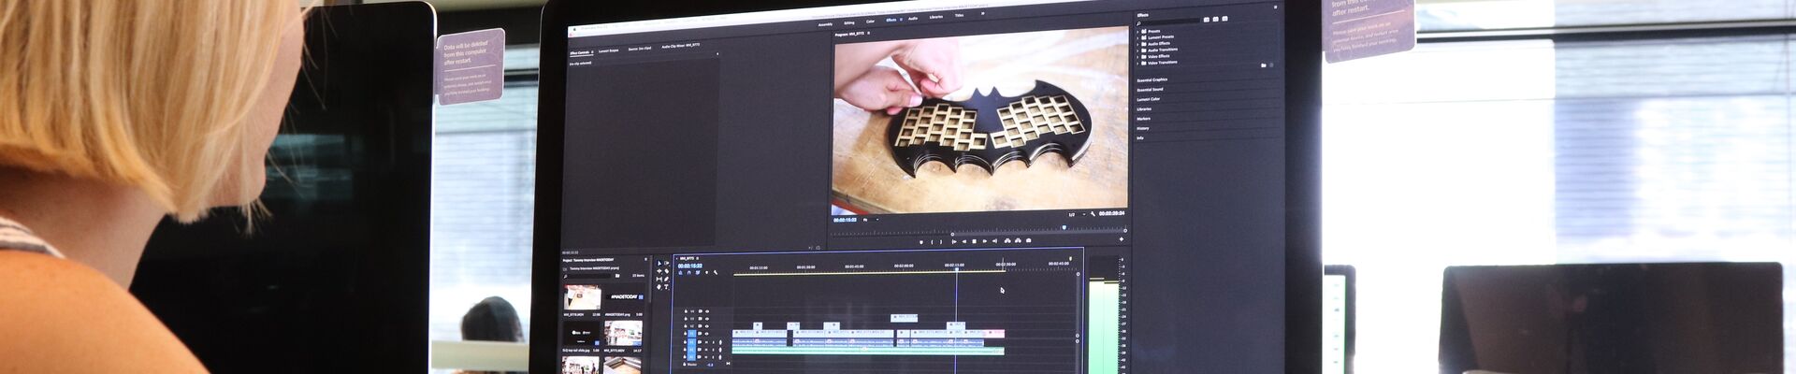
Task: Mute the A2 audio track
Action: click(707, 349)
